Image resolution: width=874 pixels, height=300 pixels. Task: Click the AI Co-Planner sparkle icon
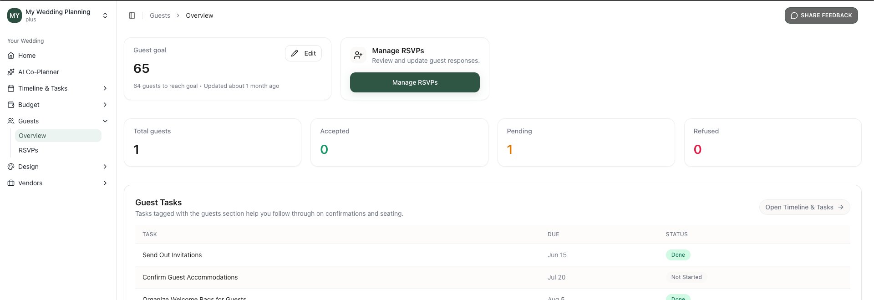11,72
